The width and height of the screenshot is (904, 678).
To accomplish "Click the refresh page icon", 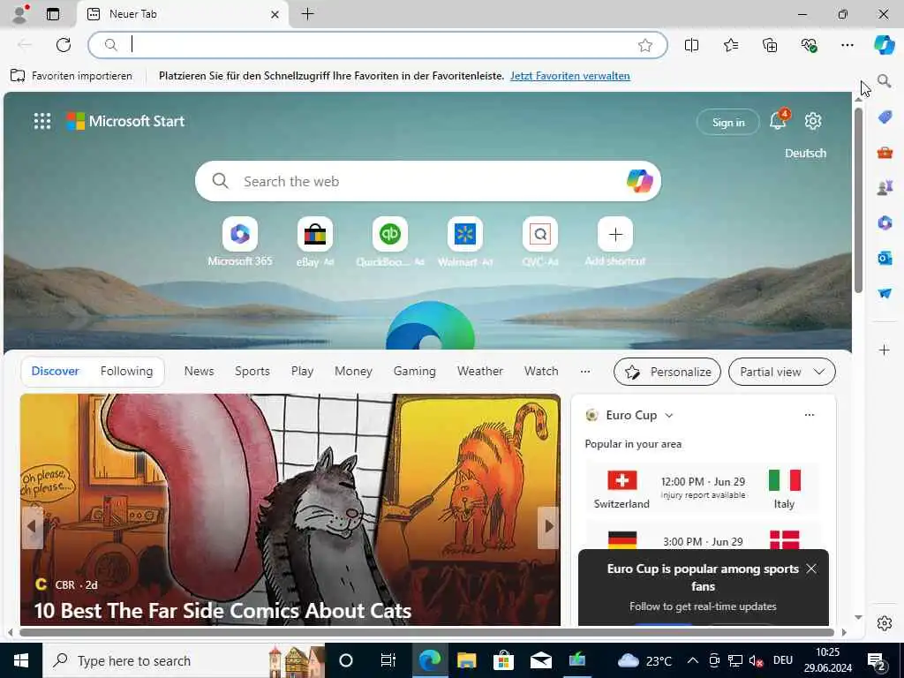I will coord(64,45).
